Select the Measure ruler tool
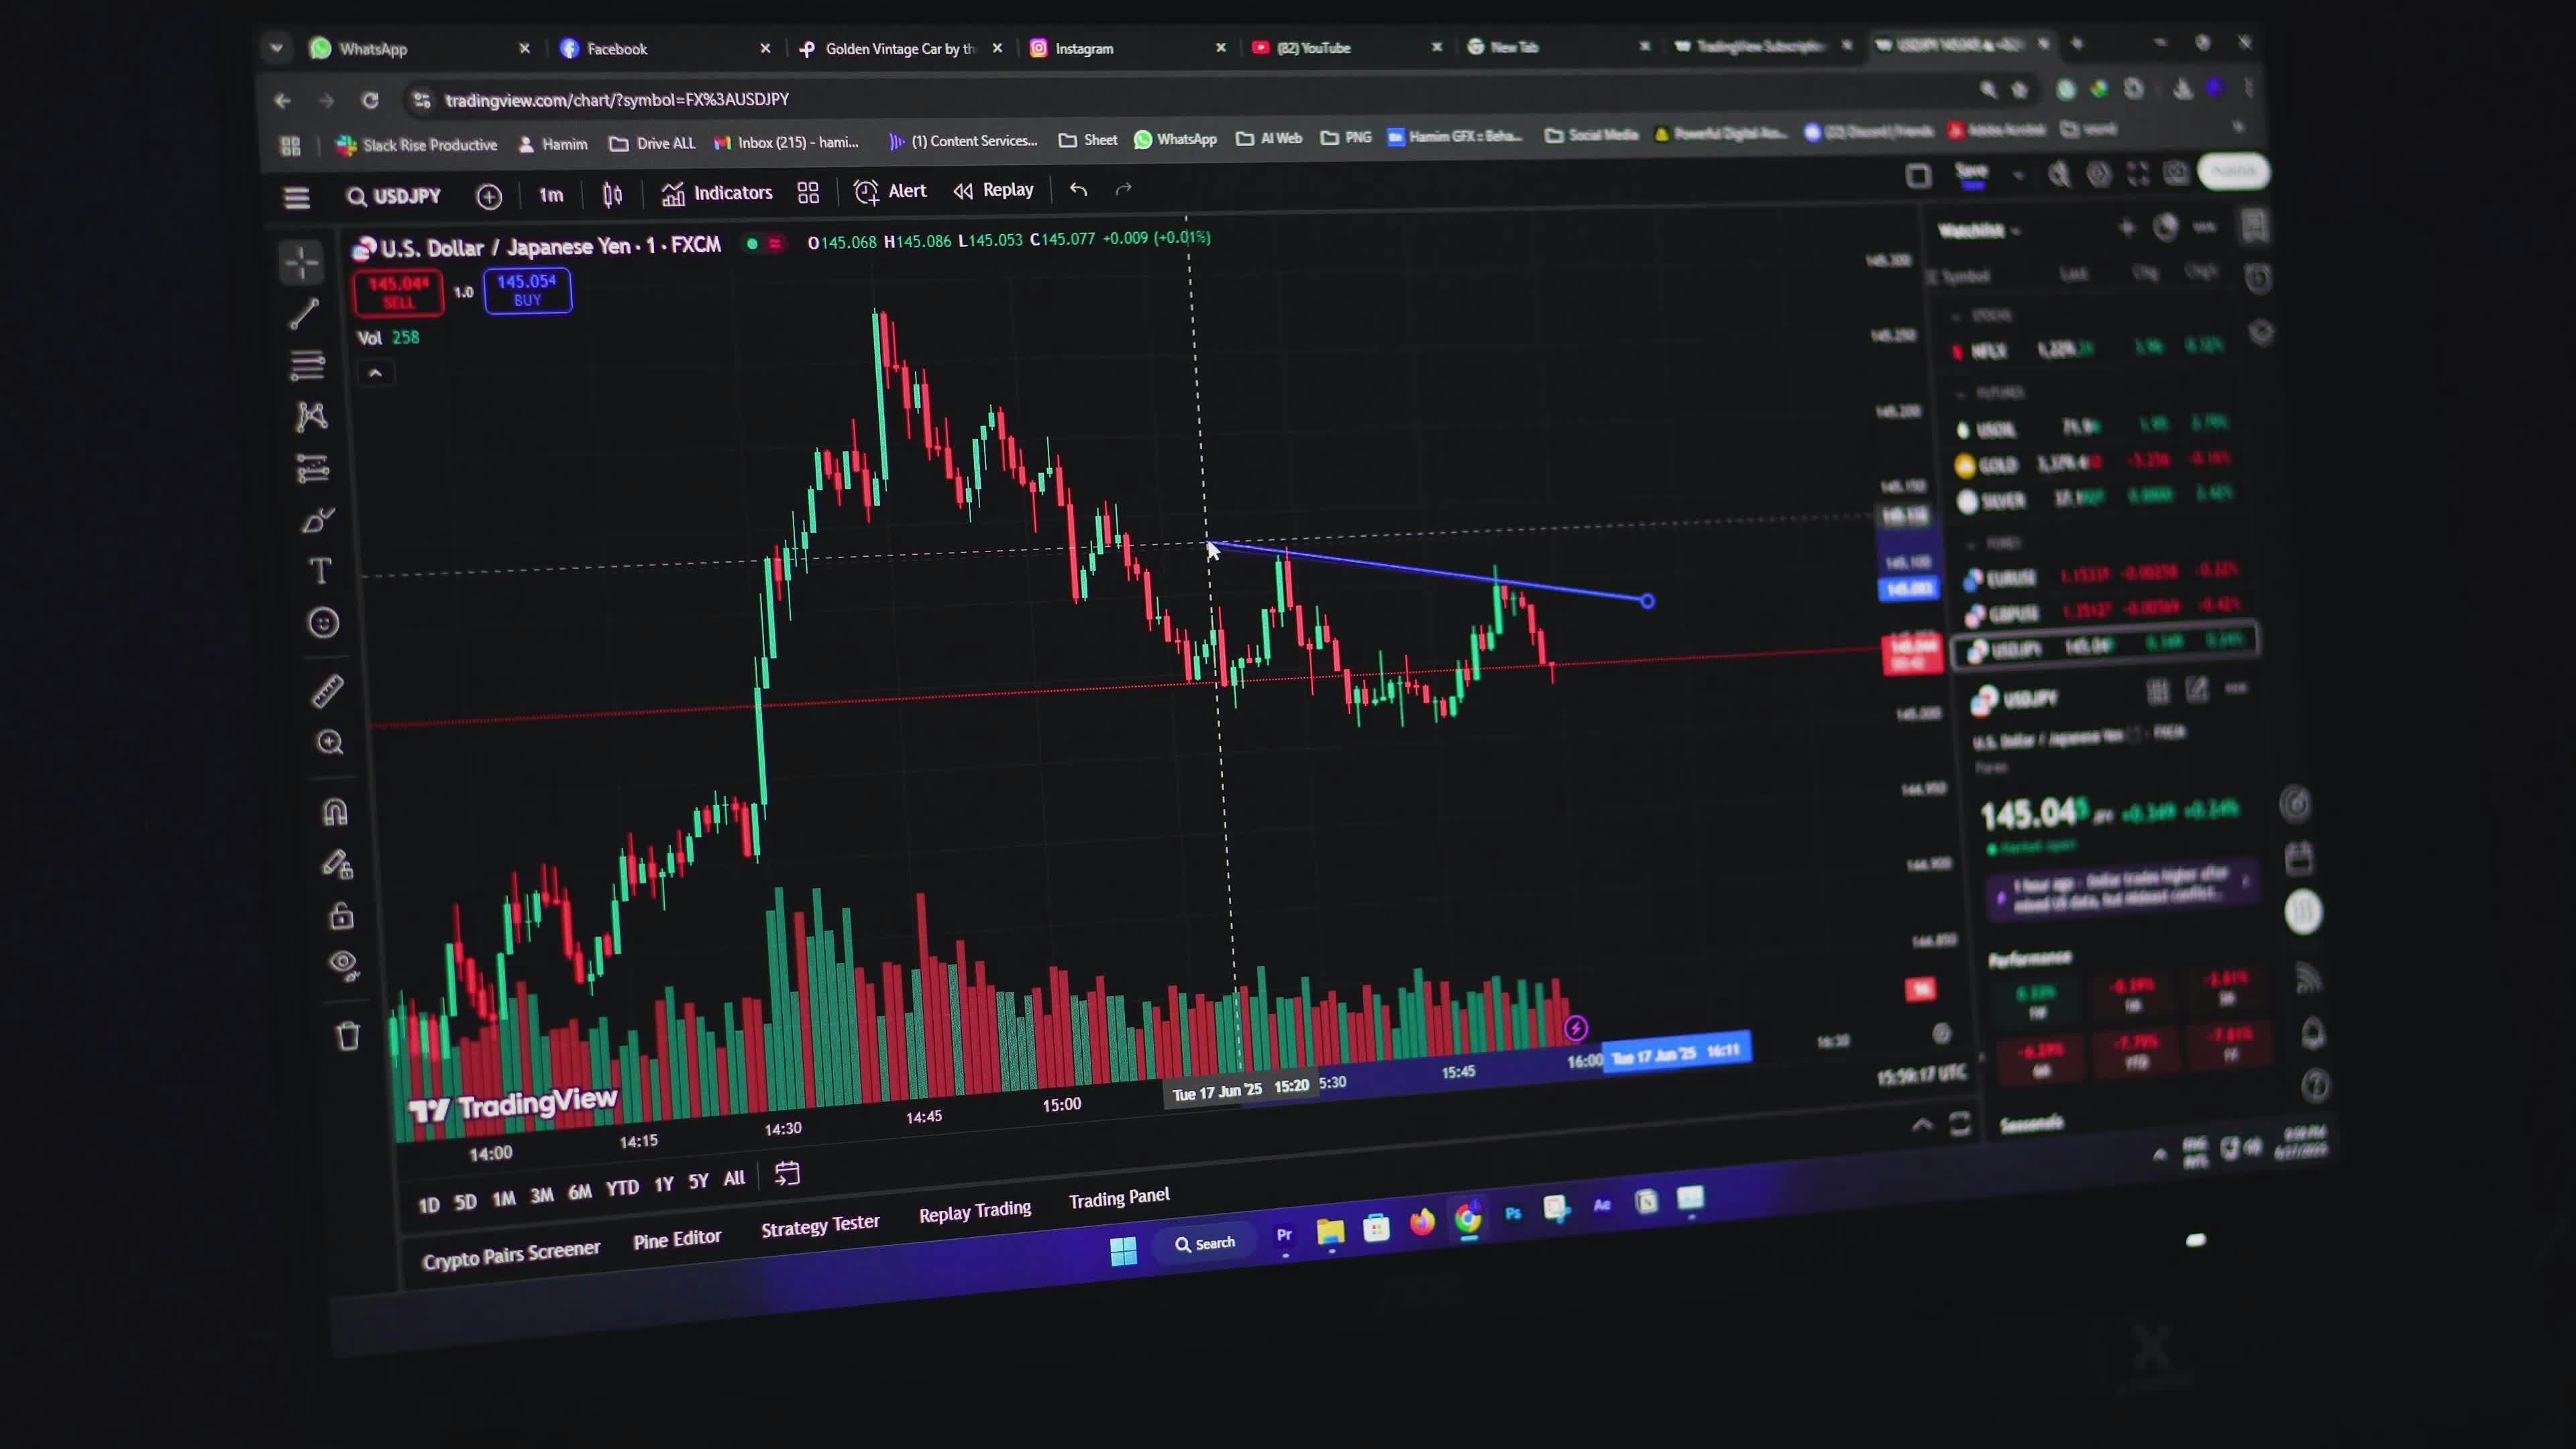The image size is (2576, 1449). pos(327,691)
